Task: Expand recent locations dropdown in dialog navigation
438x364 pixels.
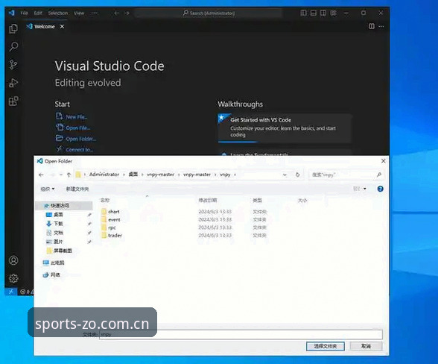Action: (61, 175)
